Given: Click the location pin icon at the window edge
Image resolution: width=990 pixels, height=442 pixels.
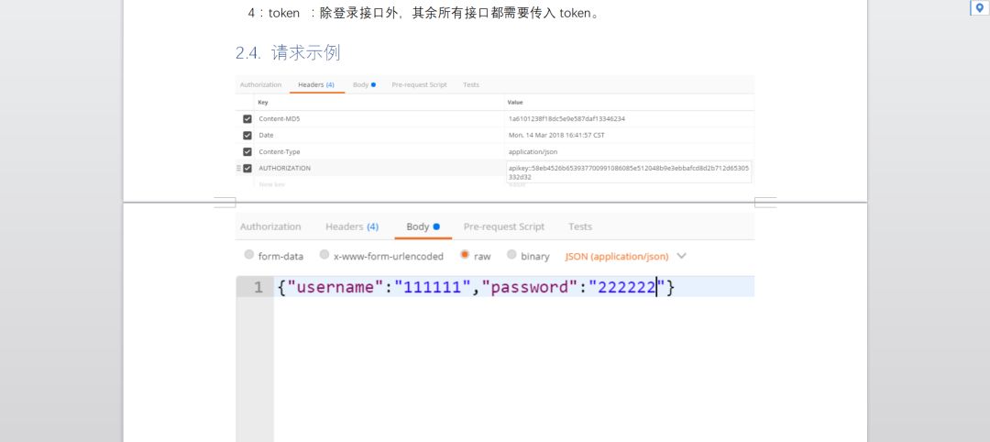Looking at the screenshot, I should coord(979,7).
